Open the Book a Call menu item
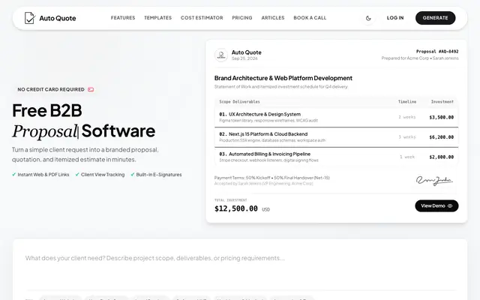This screenshot has width=480, height=300. coord(310,18)
